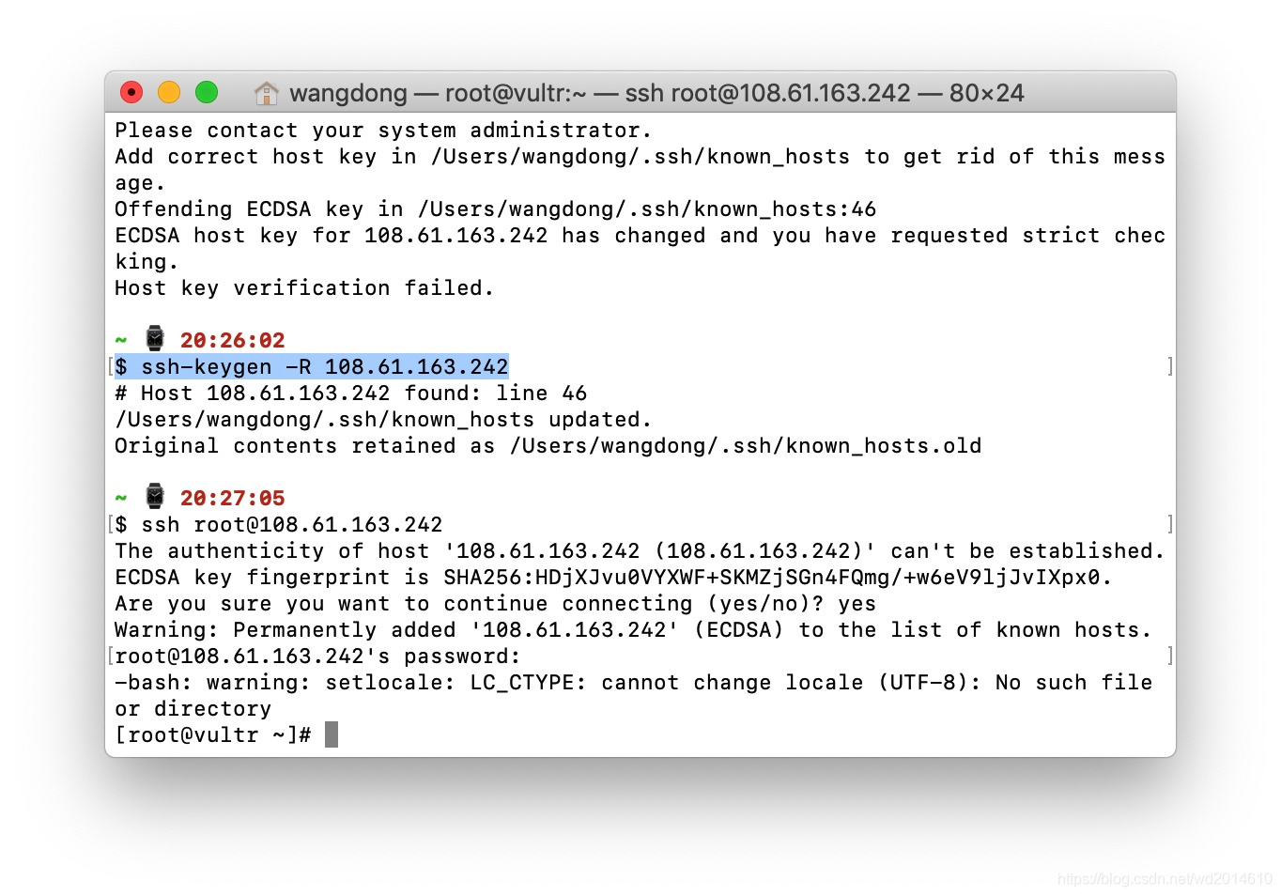
Task: Click the bracket at end of ssh-keygen line
Action: coord(1171,366)
